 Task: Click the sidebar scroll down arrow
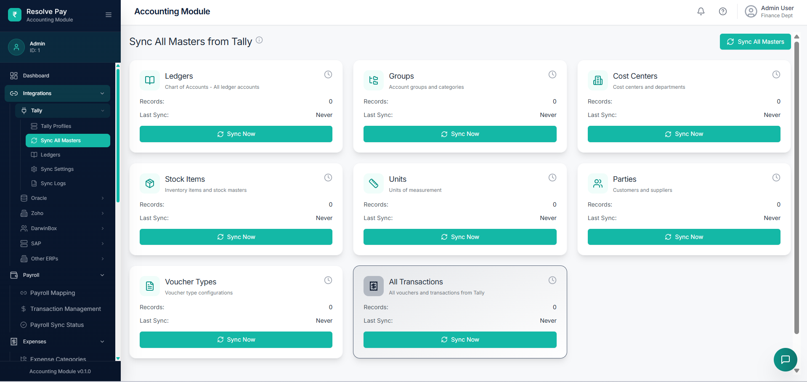click(x=118, y=358)
